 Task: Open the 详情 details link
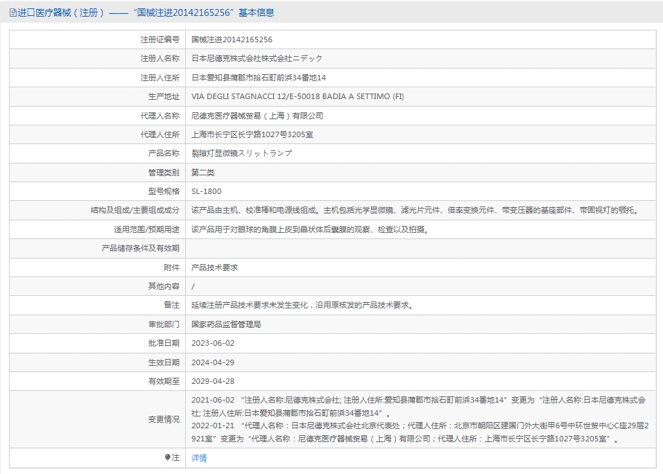tap(199, 458)
